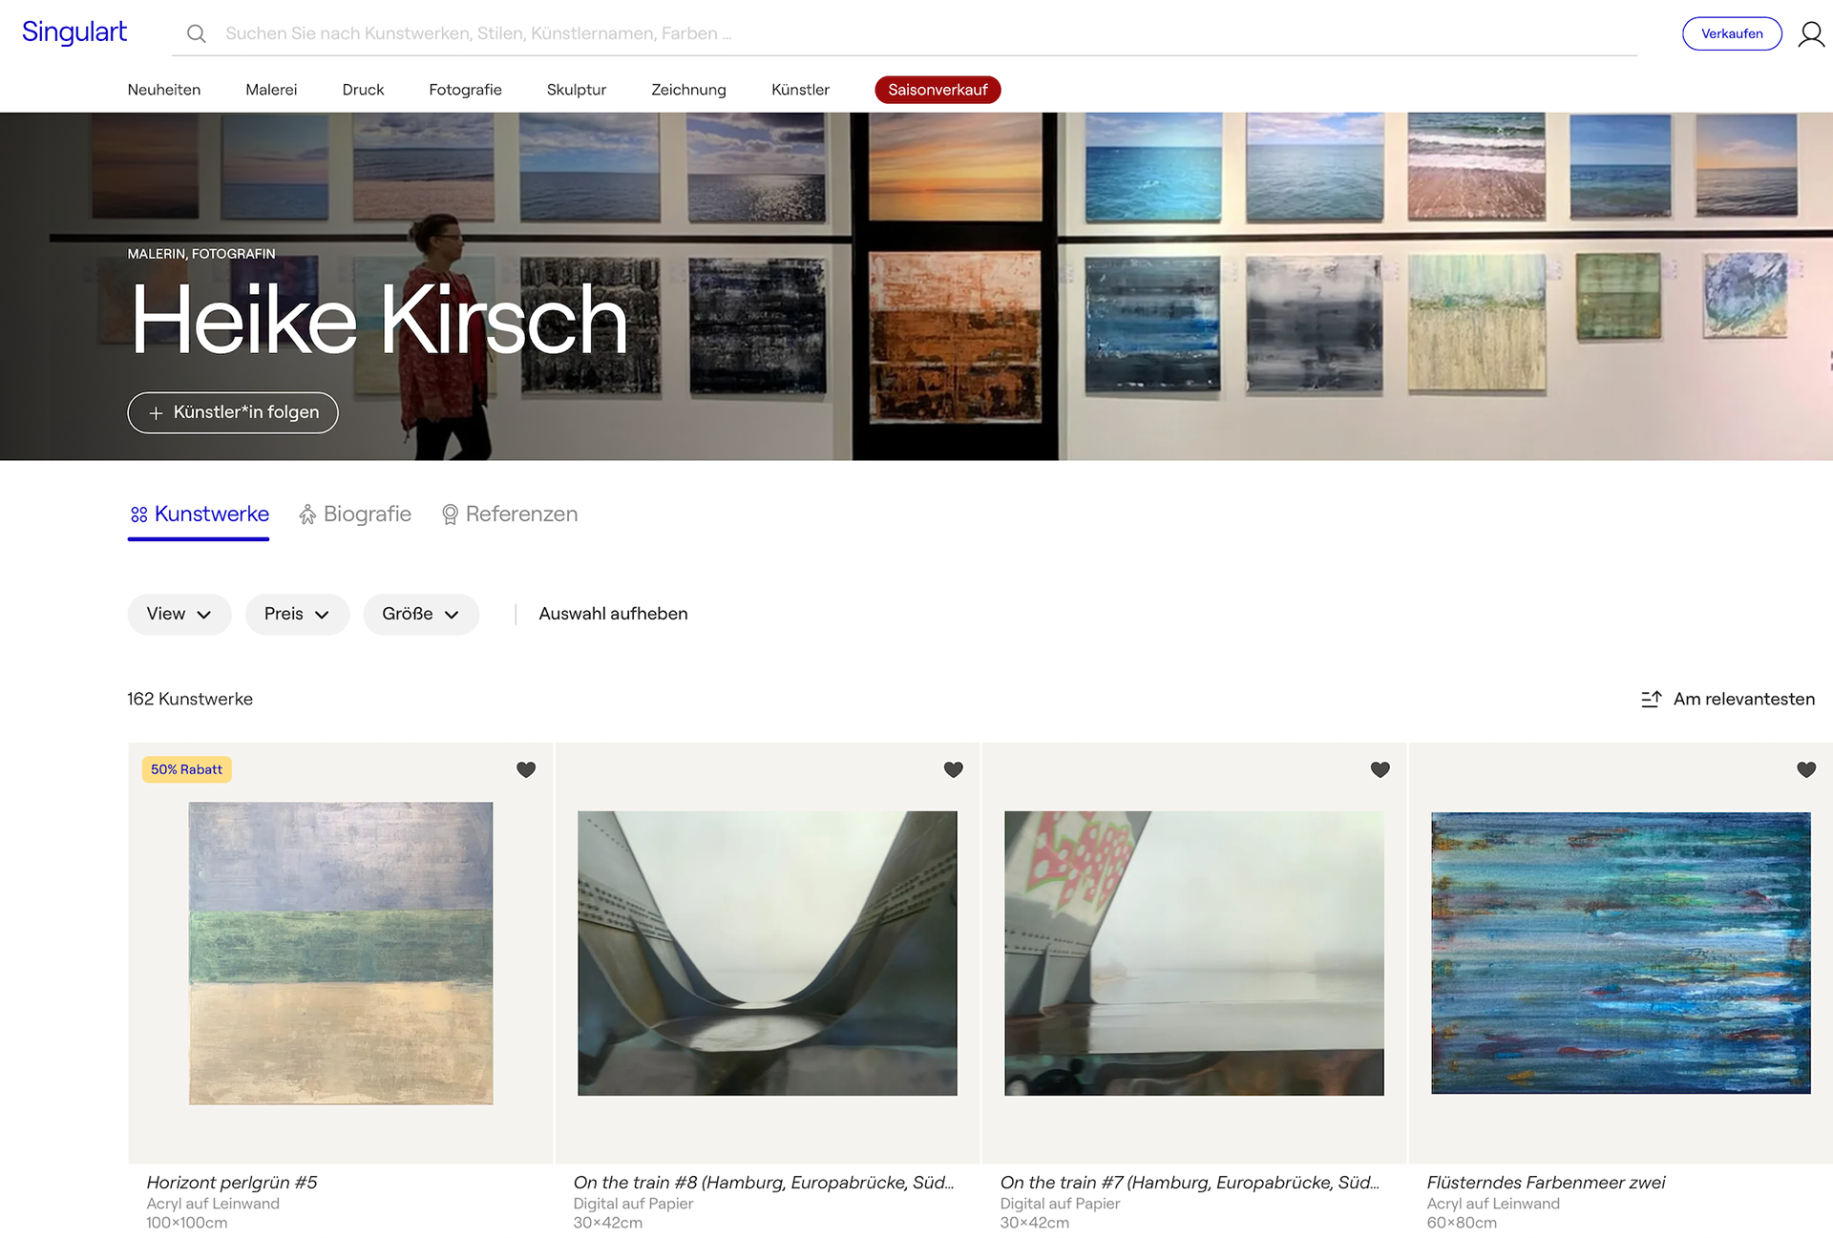Click the search magnifier icon

point(197,34)
